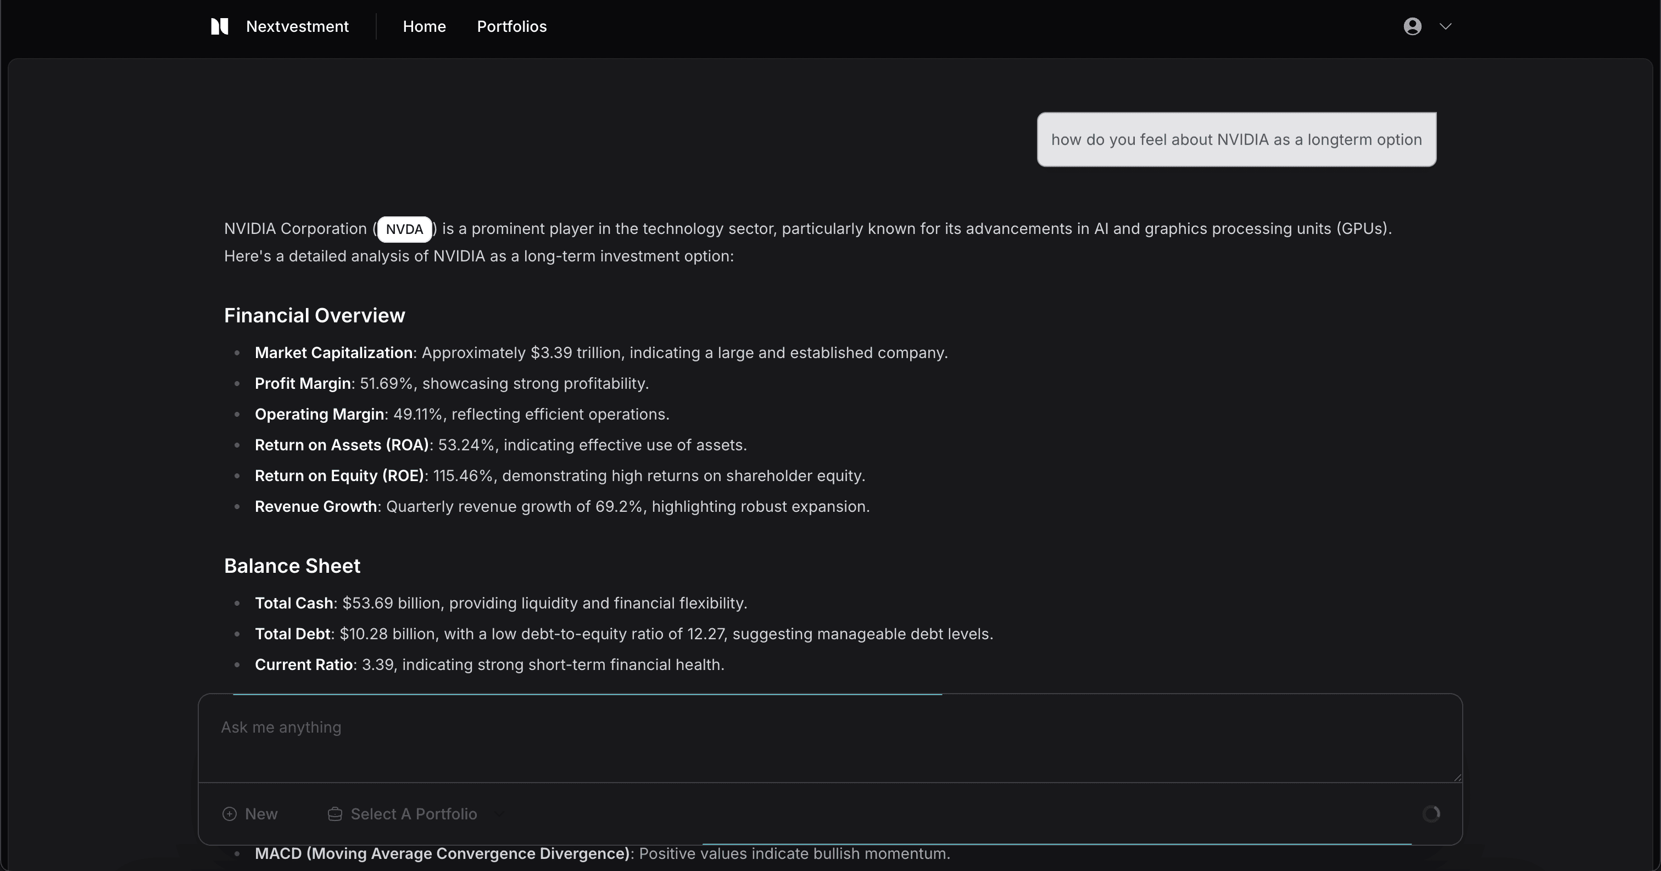Click the Nextvestment logo icon
Viewport: 1661px width, 871px height.
219,26
